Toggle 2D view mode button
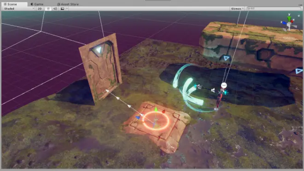Viewport: 304px width, 171px height. [40, 9]
